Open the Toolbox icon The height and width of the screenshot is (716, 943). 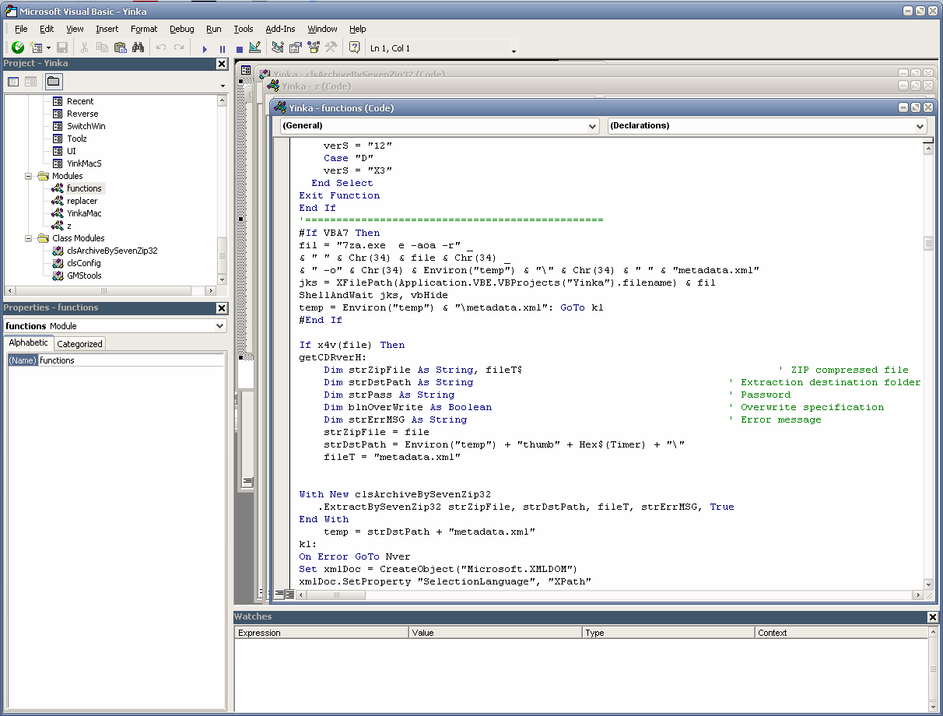[x=331, y=48]
